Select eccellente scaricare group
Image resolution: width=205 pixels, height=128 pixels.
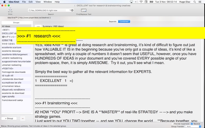coord(16,47)
